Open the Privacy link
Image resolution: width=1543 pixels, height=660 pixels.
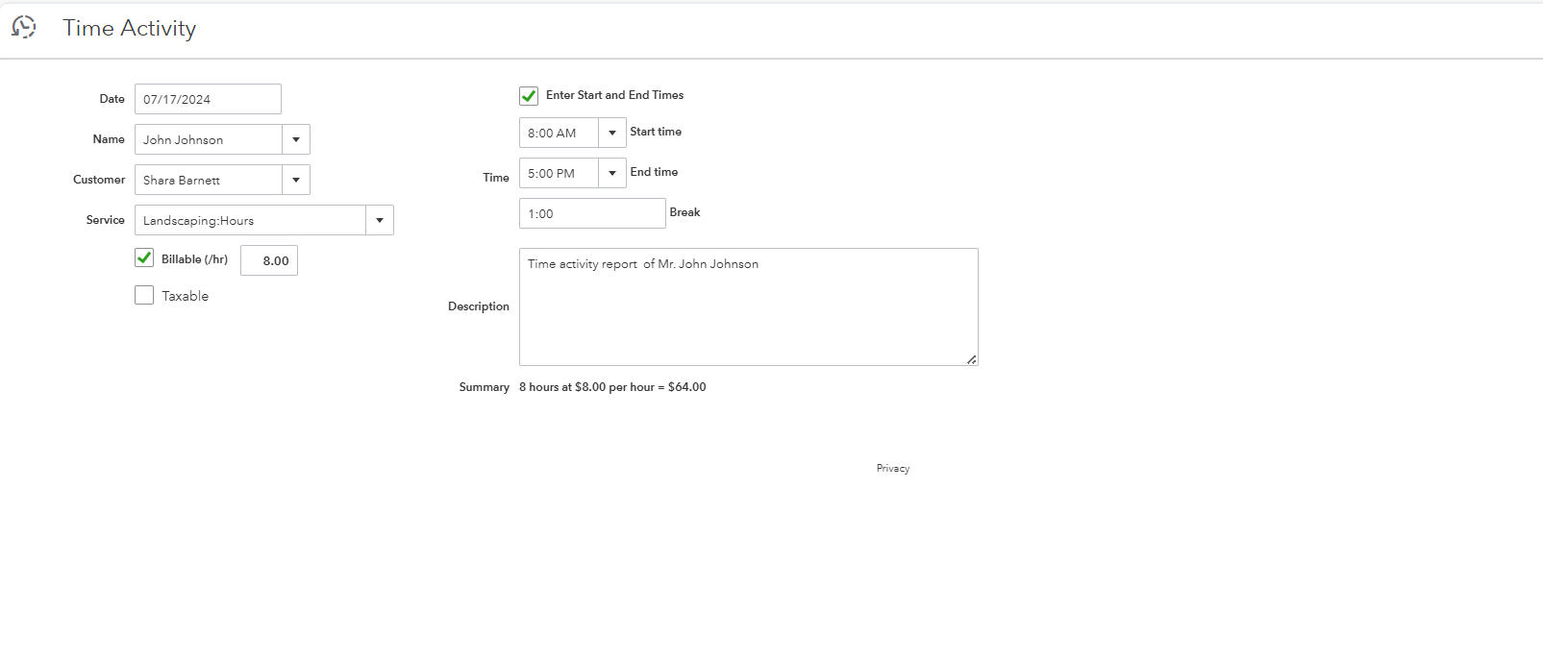pyautogui.click(x=893, y=469)
